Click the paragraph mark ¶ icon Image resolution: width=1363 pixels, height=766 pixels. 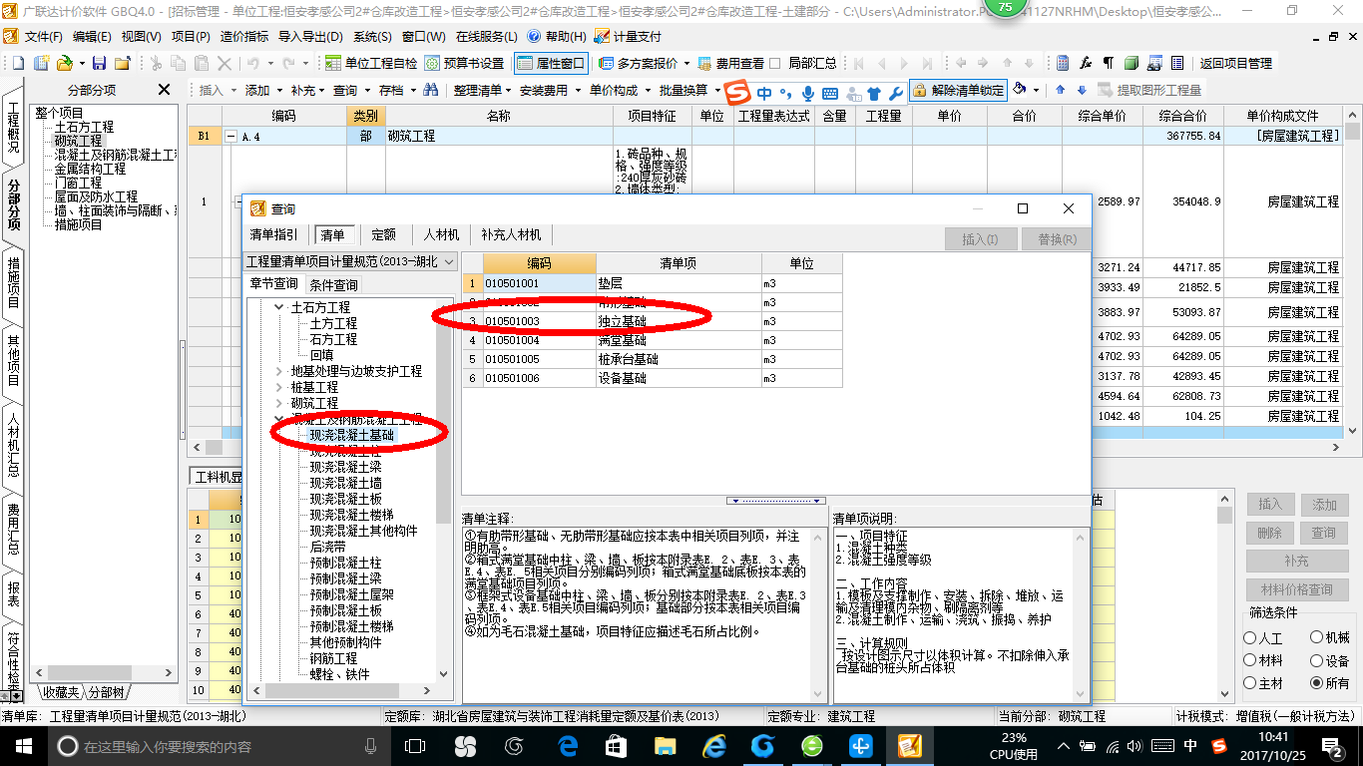click(1108, 63)
